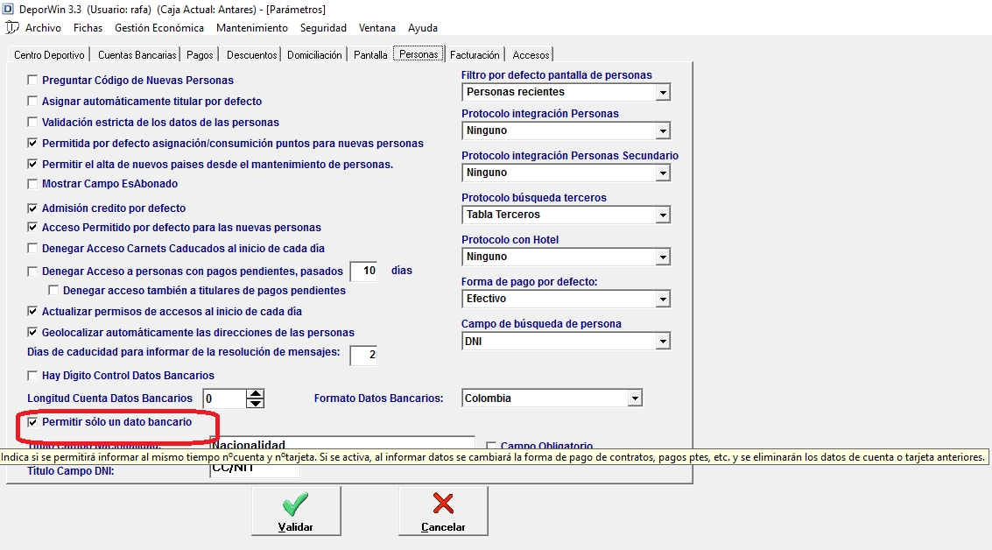Click the menu bar icon beside Archivo

11,28
